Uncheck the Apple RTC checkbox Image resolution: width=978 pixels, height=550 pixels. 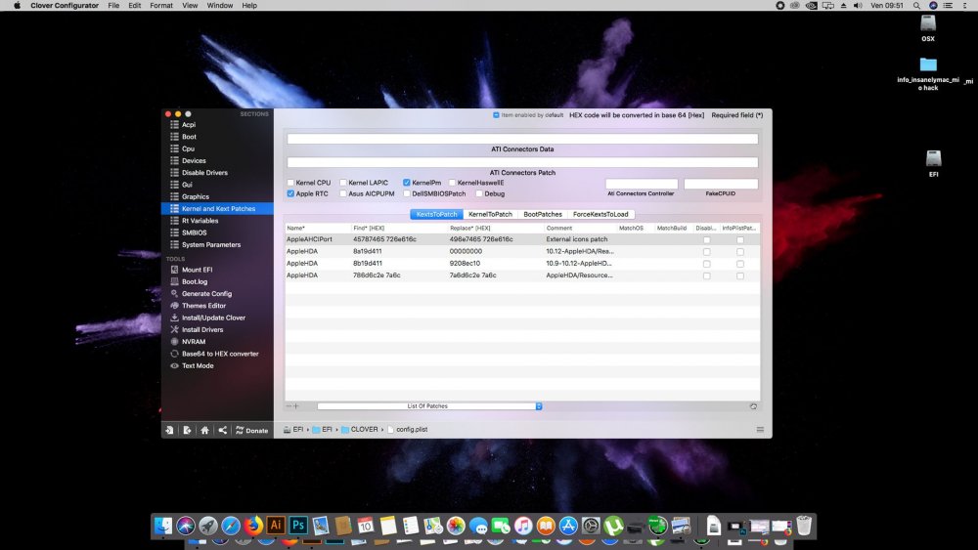pos(290,193)
